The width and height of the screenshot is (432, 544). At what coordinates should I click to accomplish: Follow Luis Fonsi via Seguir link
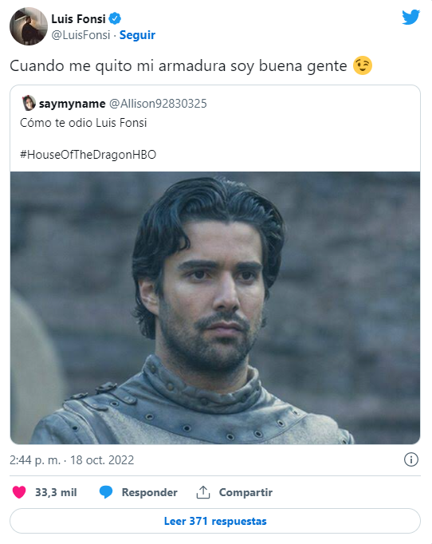point(137,35)
